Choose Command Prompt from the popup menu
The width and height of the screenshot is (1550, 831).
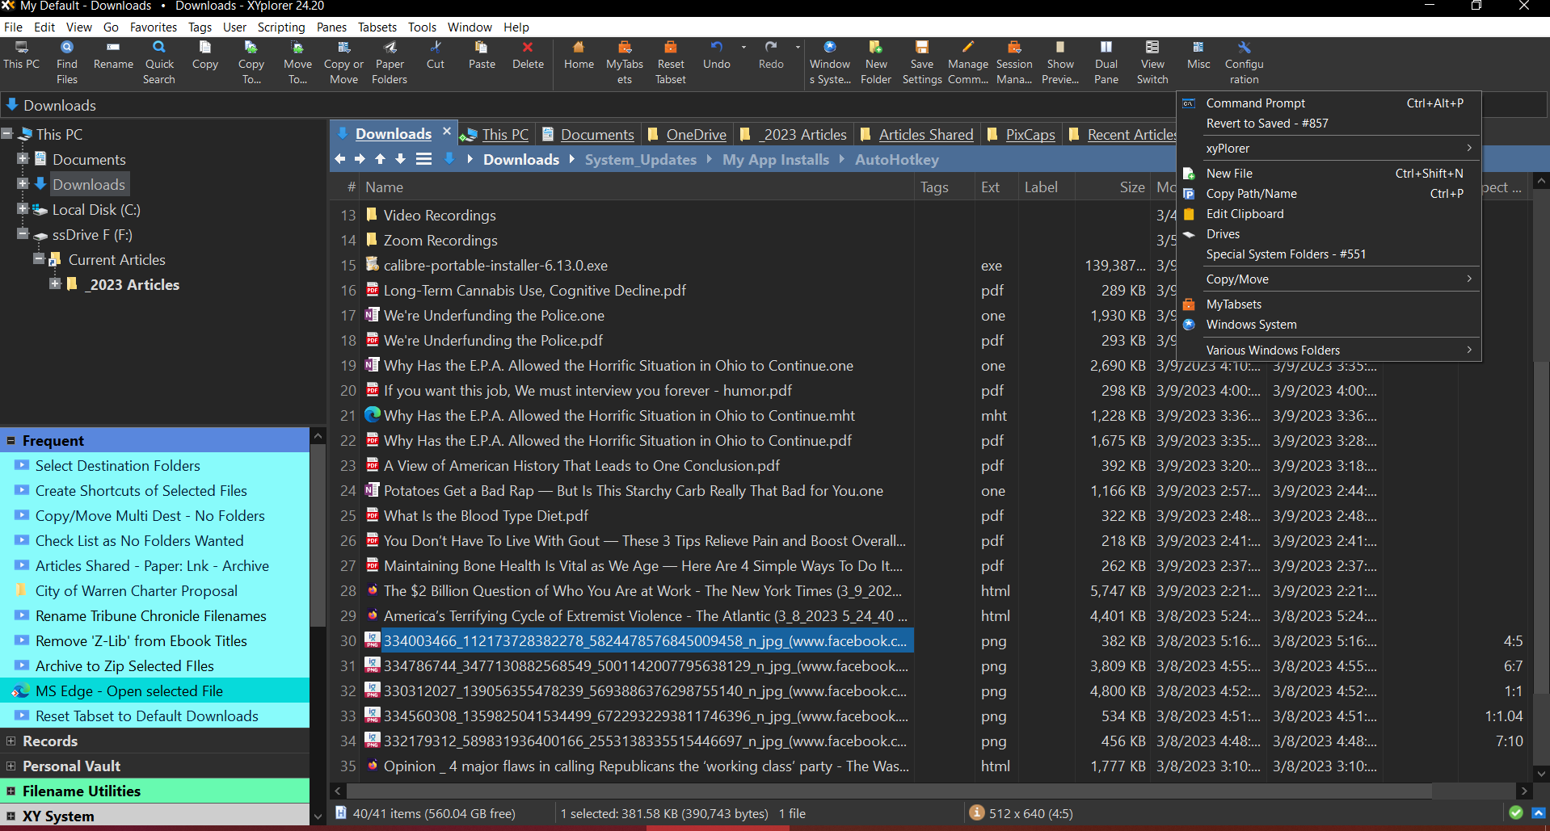pyautogui.click(x=1329, y=103)
